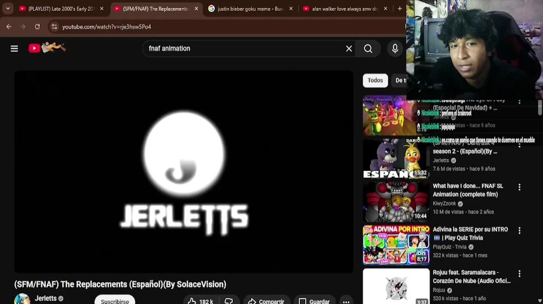The width and height of the screenshot is (543, 304).
Task: Click the video title The Replacements
Action: click(120, 284)
